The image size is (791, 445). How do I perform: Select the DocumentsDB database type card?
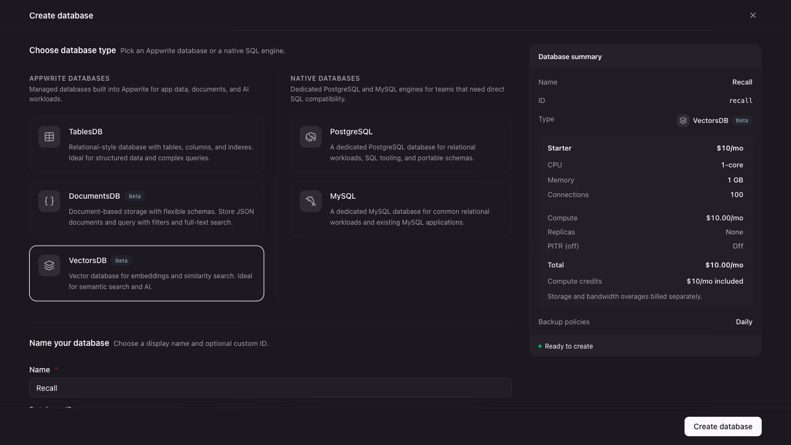(146, 209)
